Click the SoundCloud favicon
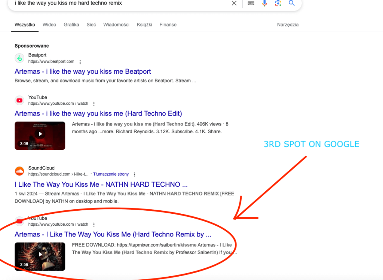This screenshot has height=280, width=383. (19, 171)
